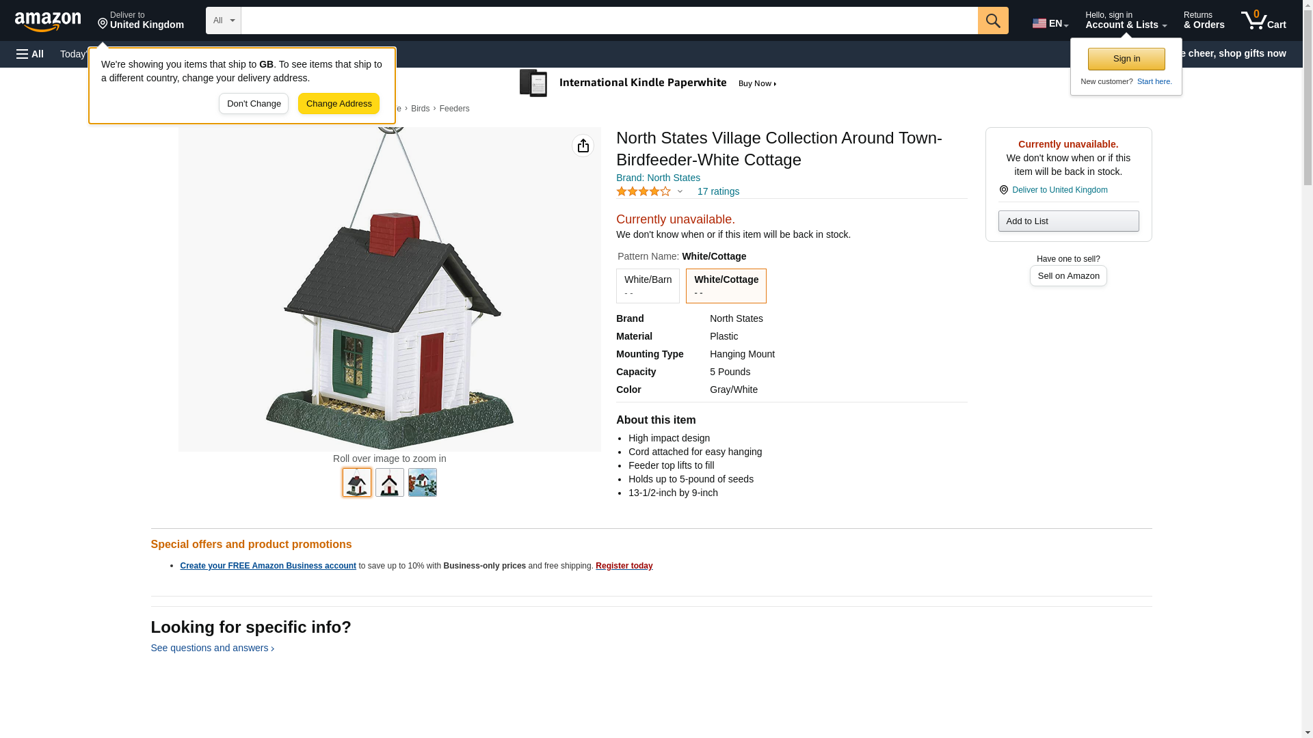
Task: Expand the Account & Lists menu
Action: point(1126,20)
